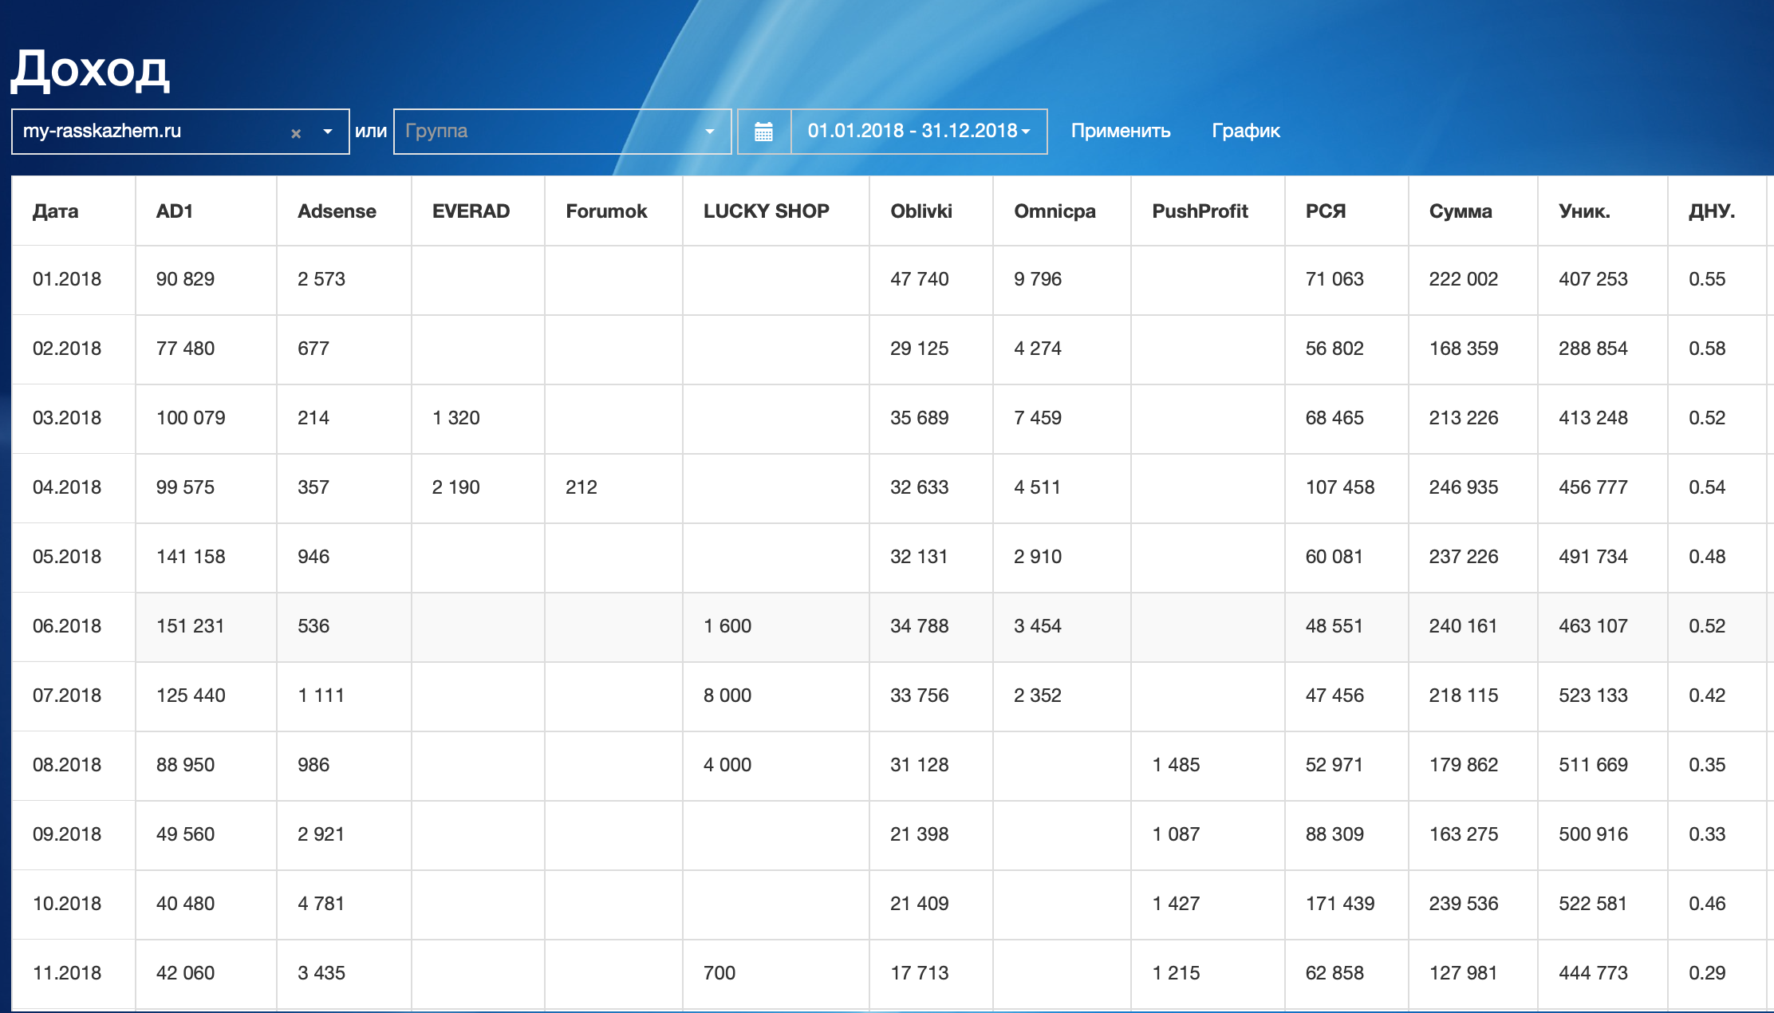Click AD1 value 100 079
Viewport: 1774px width, 1013px height.
(x=191, y=418)
